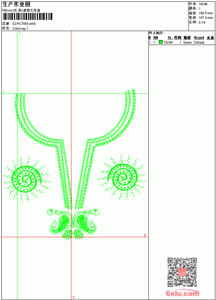Screen dimensions: 216x300
Task: Click the Colorway 1 label
Action: pyautogui.click(x=20, y=28)
